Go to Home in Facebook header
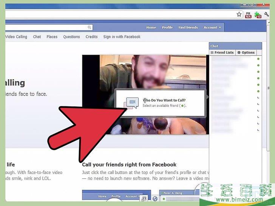 (x=151, y=28)
